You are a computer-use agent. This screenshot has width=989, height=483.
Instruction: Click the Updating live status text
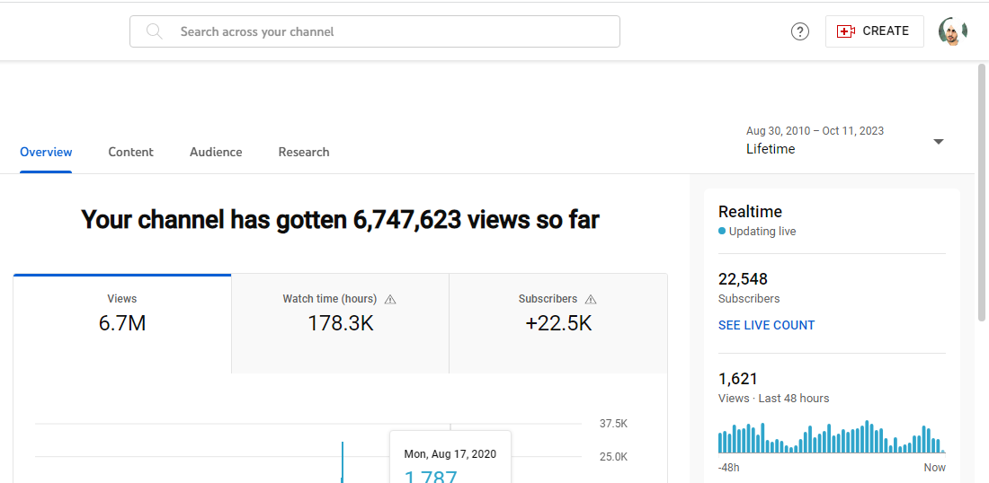click(x=762, y=231)
